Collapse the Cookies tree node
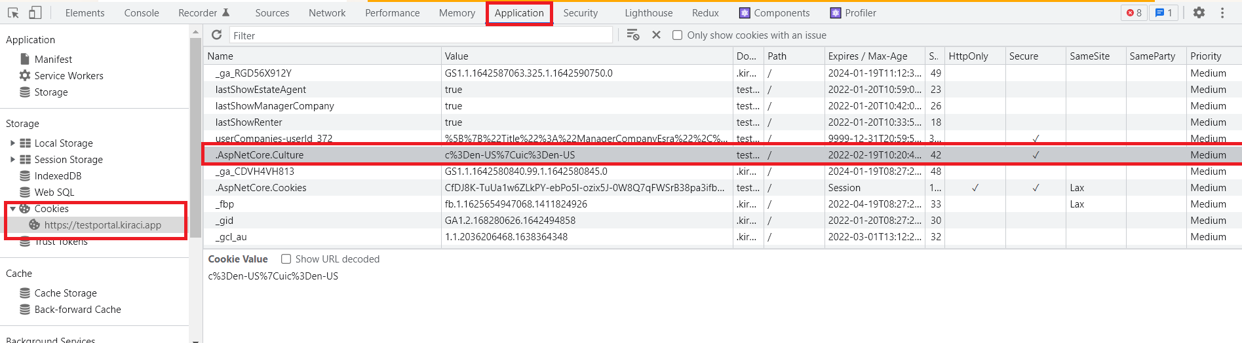The image size is (1242, 343). [12, 209]
